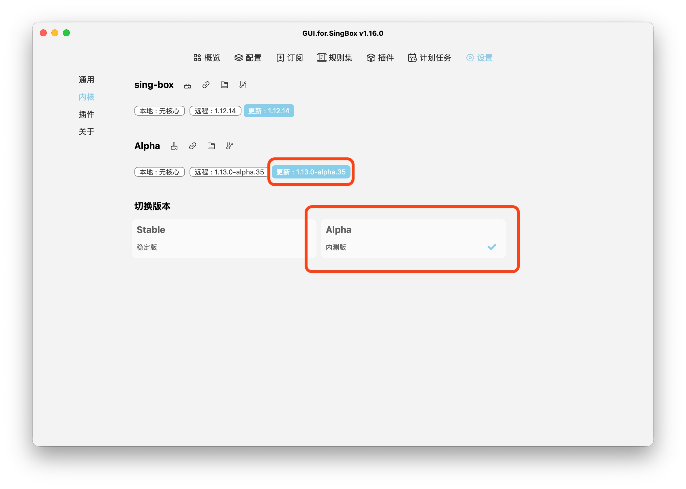Image resolution: width=686 pixels, height=489 pixels.
Task: Click the remote 1.13.0-alpha.35 version tag
Action: [x=229, y=172]
